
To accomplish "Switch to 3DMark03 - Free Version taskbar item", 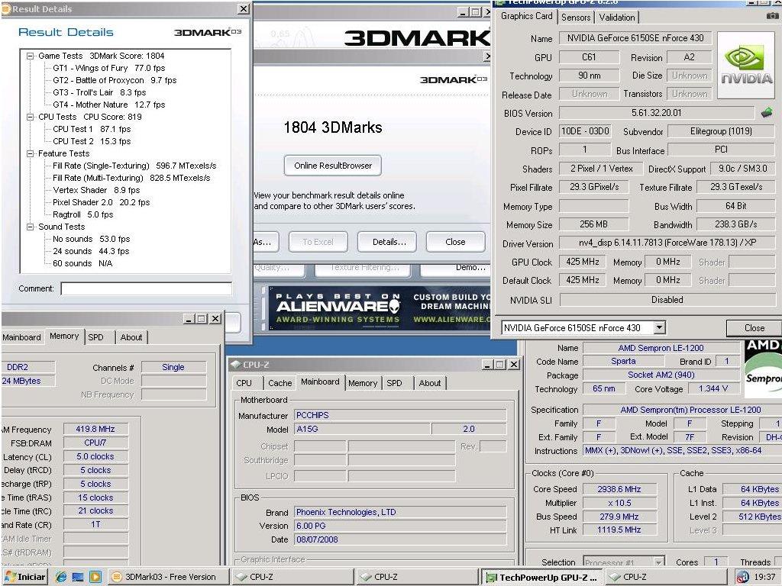I will click(x=169, y=577).
